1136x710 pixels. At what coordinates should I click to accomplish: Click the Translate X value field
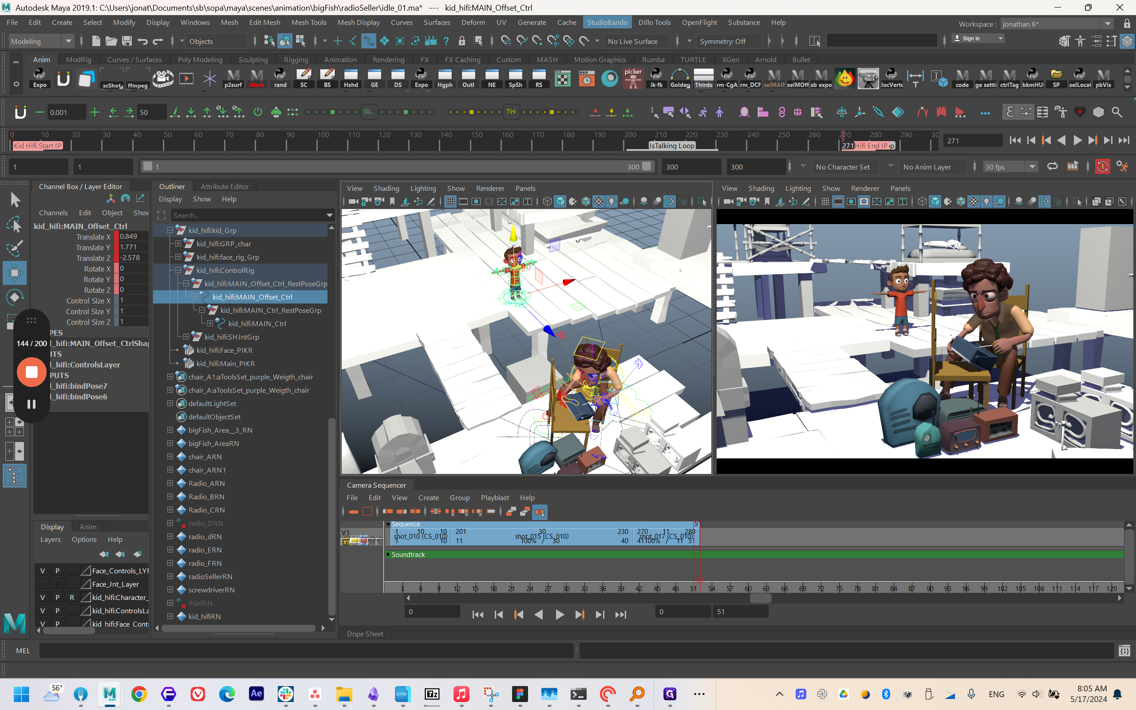point(133,236)
